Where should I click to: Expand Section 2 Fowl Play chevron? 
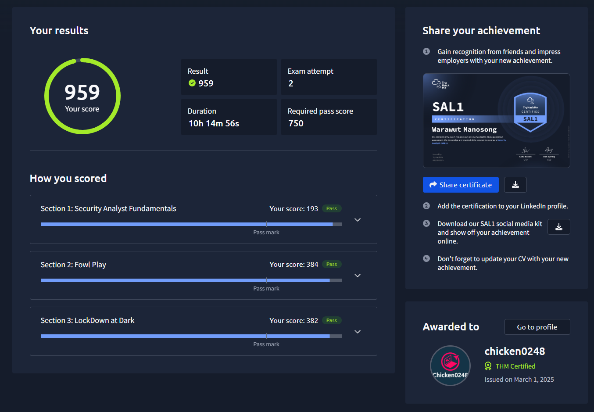pos(358,276)
